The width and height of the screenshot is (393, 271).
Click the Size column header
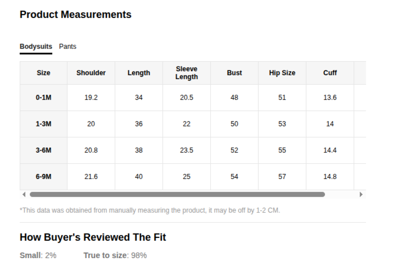pos(44,73)
